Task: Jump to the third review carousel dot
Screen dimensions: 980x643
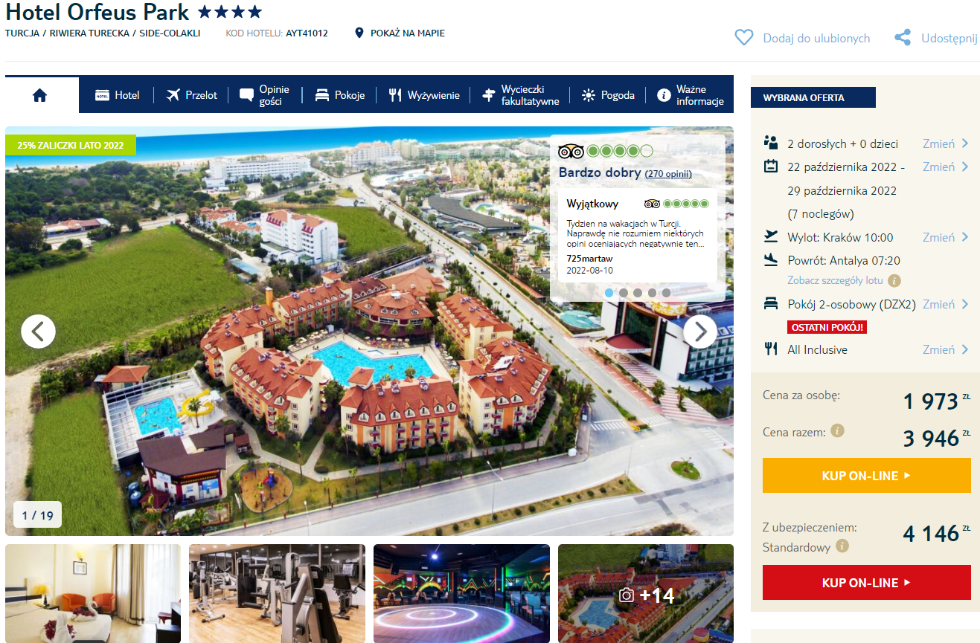Action: pos(638,293)
